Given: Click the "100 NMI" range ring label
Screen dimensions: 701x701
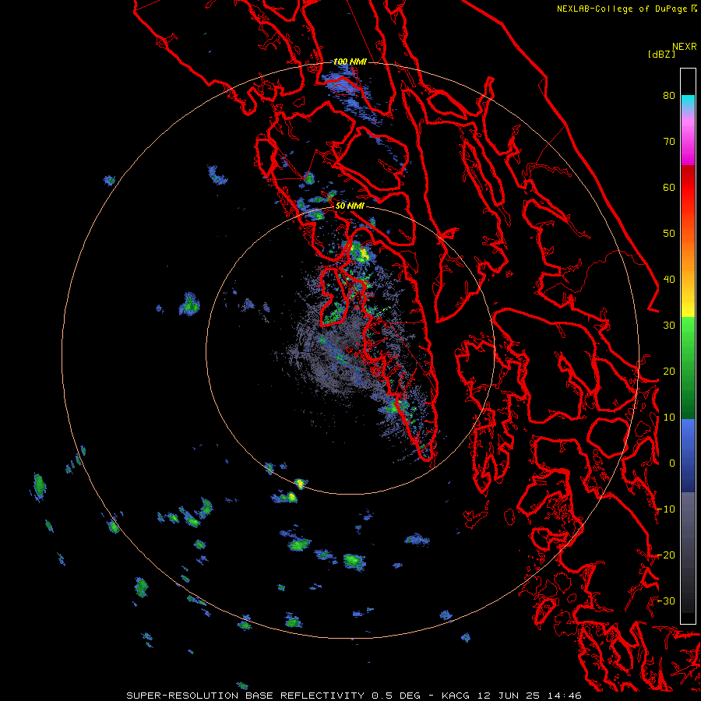Looking at the screenshot, I should (x=350, y=62).
